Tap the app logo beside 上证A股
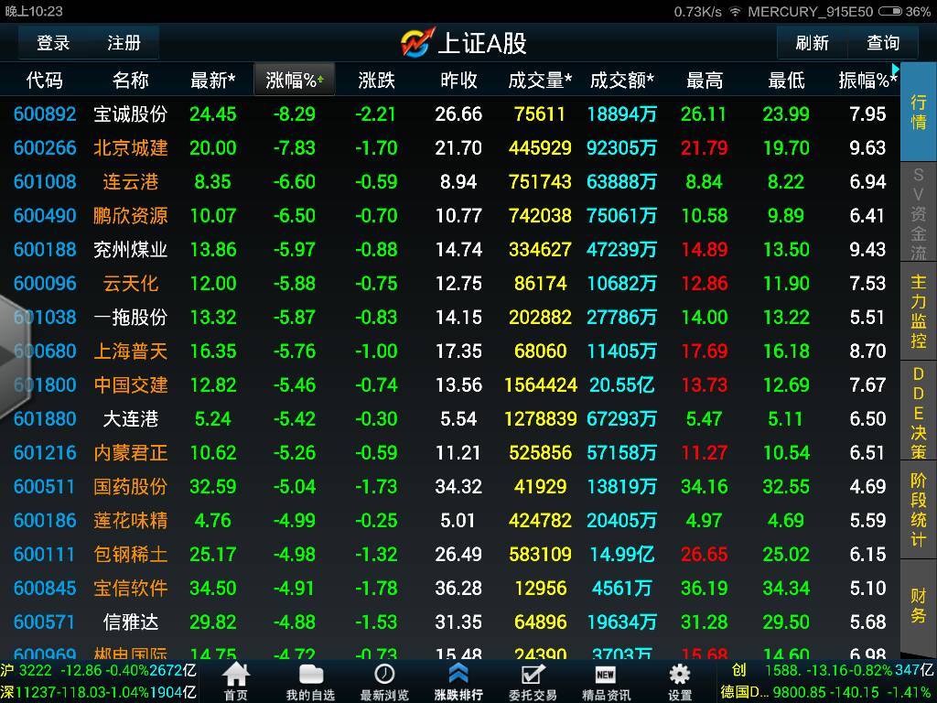The width and height of the screenshot is (937, 703). (x=417, y=42)
